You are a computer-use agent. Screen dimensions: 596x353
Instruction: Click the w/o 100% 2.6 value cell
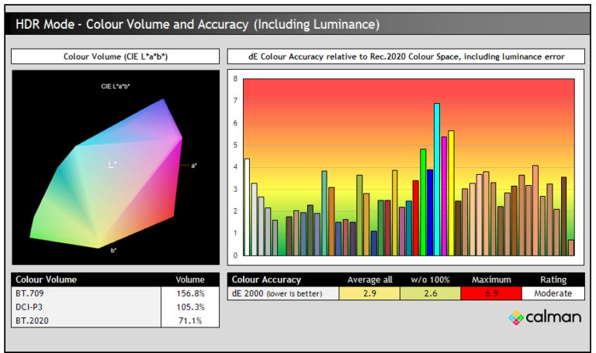pyautogui.click(x=430, y=293)
